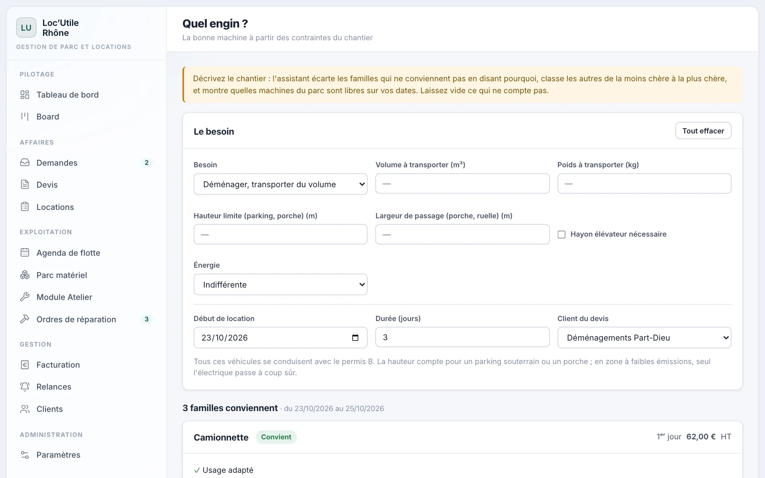Open the Client du devis dropdown

644,338
